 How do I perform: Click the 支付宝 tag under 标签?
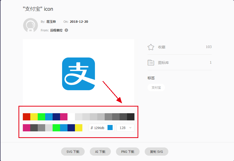(x=156, y=87)
